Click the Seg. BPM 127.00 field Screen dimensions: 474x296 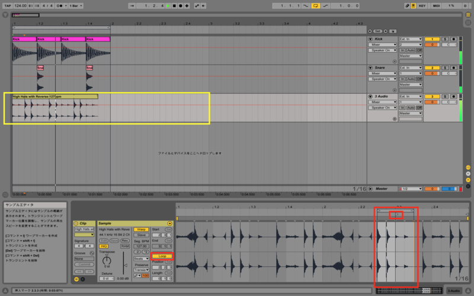click(141, 246)
